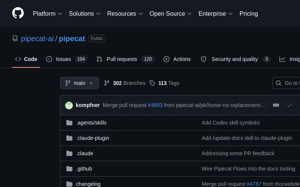Expand the Open Source menu
Viewport: 300px width, 187px height.
click(171, 14)
